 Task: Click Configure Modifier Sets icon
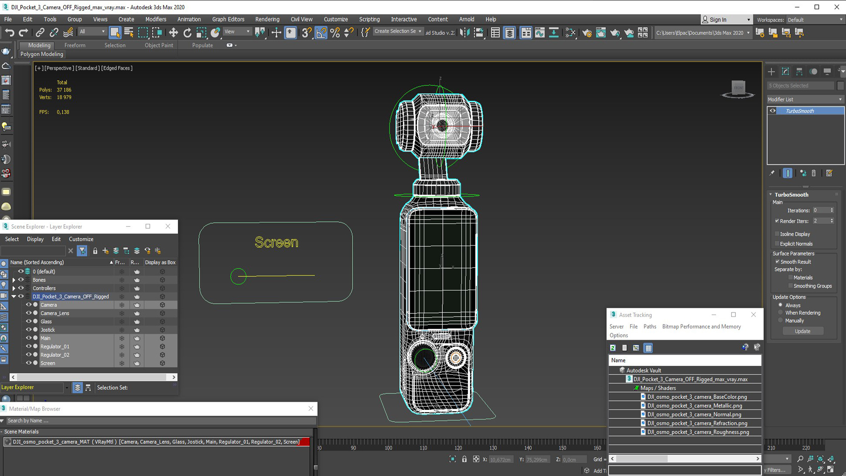pos(829,173)
